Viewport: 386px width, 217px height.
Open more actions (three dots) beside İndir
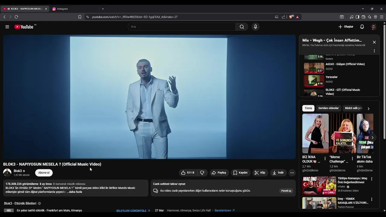pos(292,173)
